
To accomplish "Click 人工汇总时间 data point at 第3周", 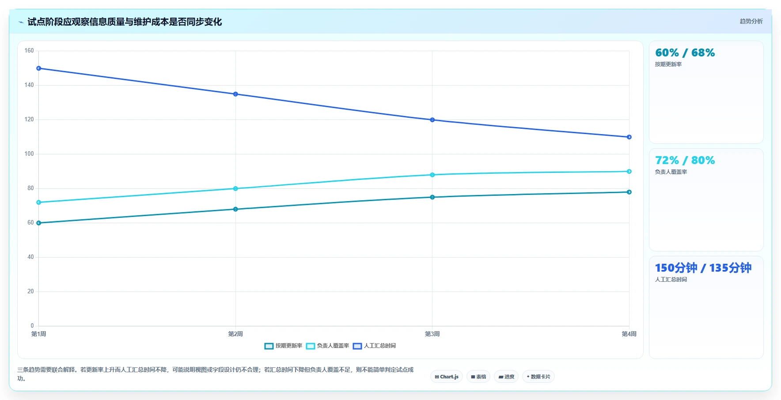I will pos(432,120).
